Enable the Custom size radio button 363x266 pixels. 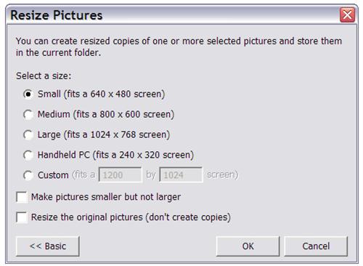[x=28, y=175]
